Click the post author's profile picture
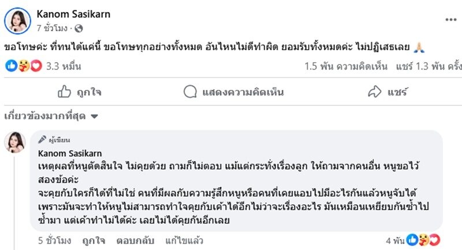Viewport: 462px width, 250px height. pyautogui.click(x=17, y=21)
